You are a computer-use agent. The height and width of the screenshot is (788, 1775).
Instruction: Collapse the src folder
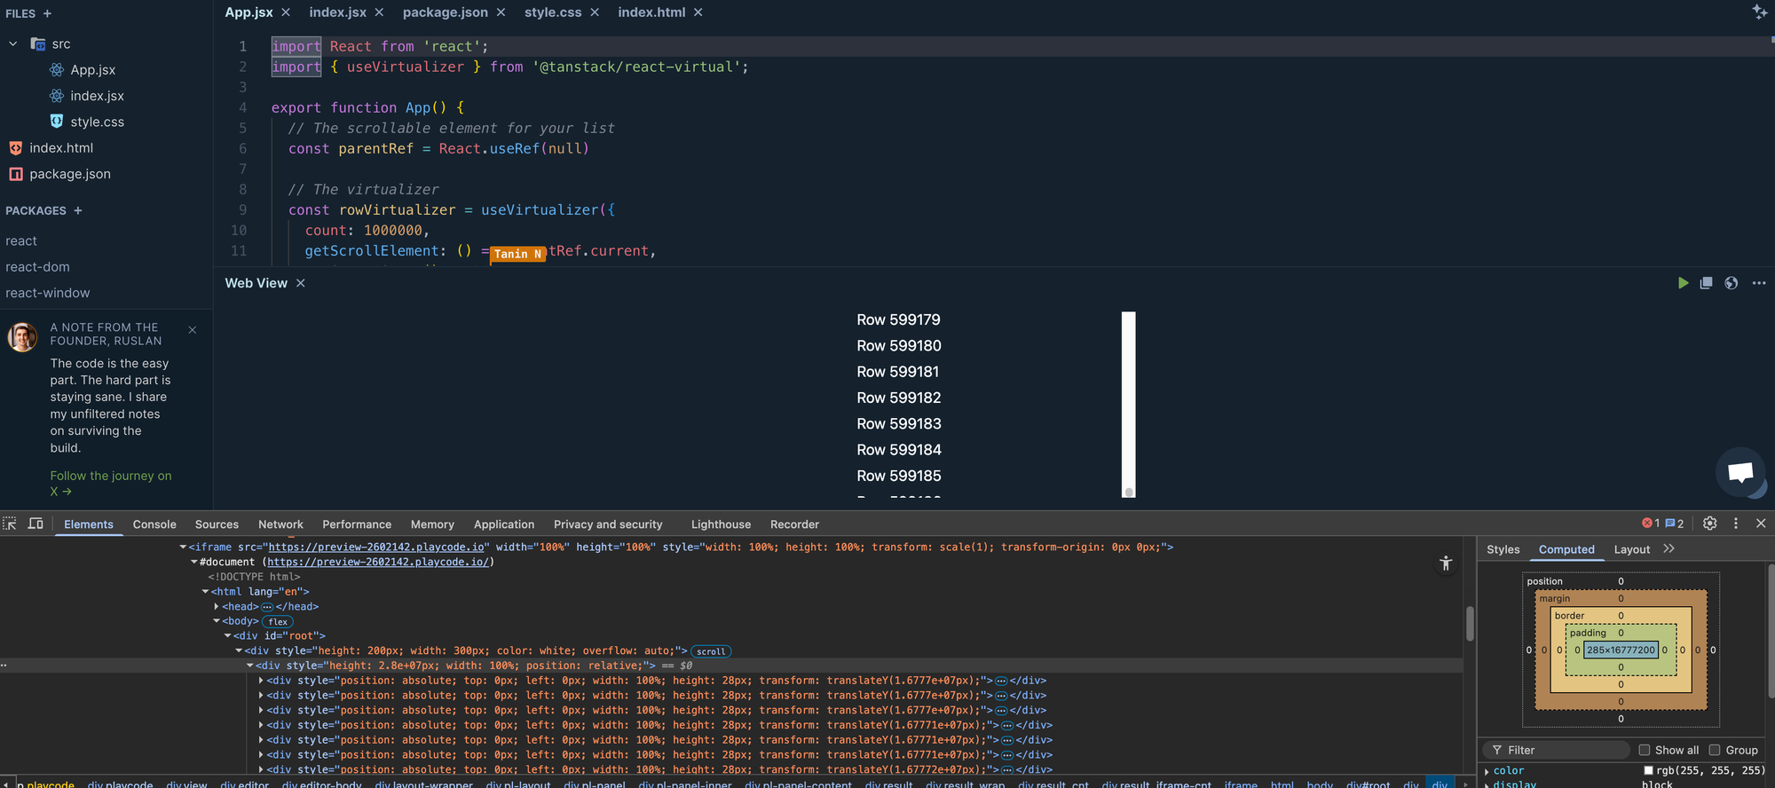point(13,43)
